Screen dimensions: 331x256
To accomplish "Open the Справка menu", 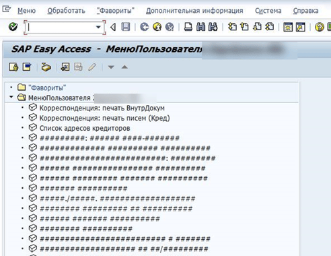I will click(x=305, y=11).
